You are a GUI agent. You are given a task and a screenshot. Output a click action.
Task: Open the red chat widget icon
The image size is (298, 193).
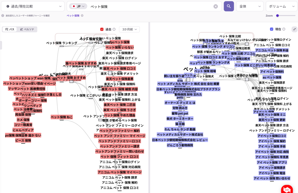[x=287, y=189]
